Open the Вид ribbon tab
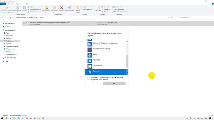The width and height of the screenshot is (214, 120). pyautogui.click(x=27, y=4)
